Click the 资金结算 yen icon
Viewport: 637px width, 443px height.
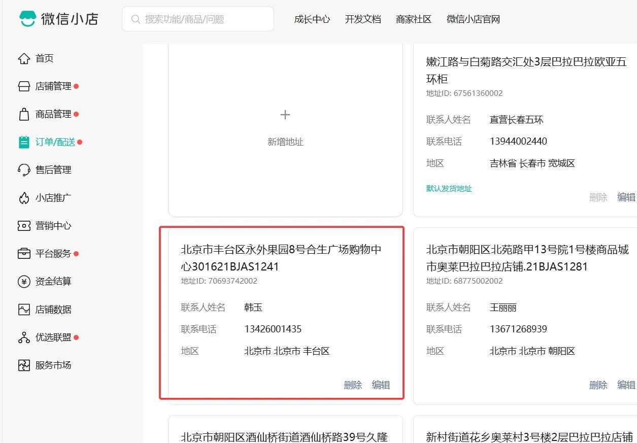click(24, 282)
